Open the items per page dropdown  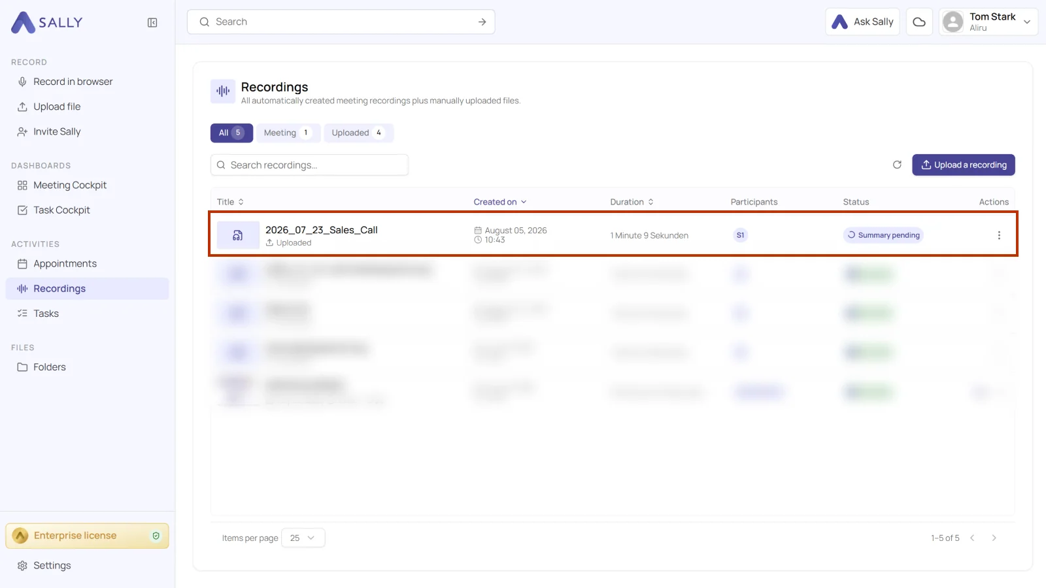point(303,538)
